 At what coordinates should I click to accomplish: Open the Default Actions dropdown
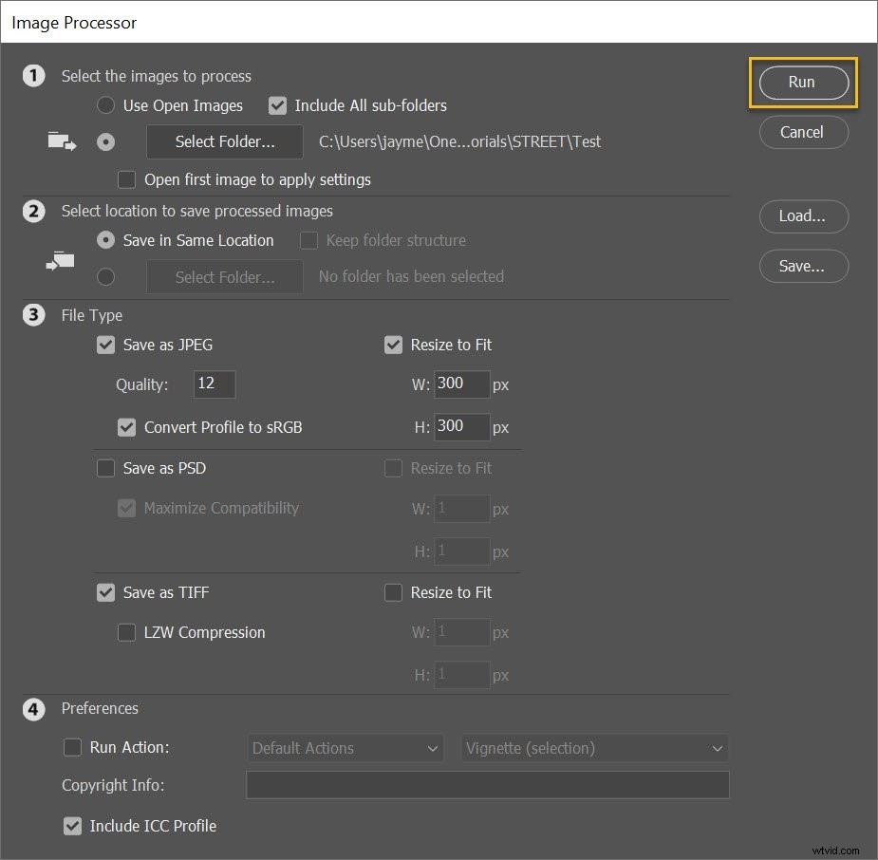[x=345, y=748]
